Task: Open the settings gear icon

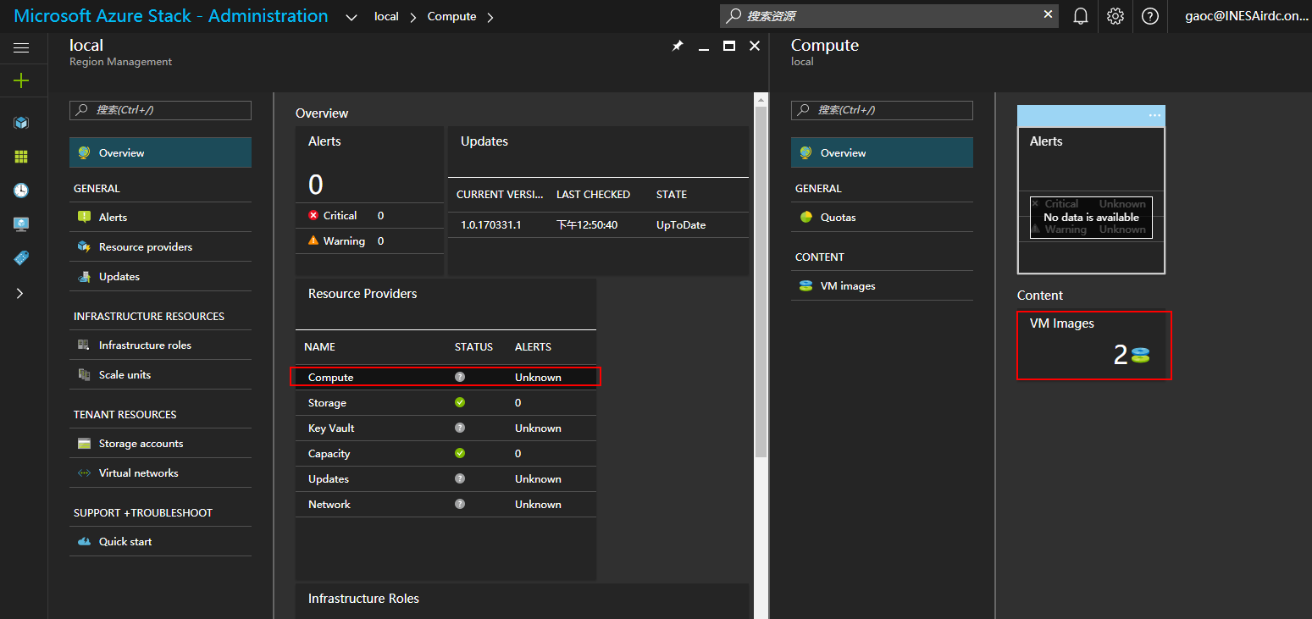Action: point(1115,16)
